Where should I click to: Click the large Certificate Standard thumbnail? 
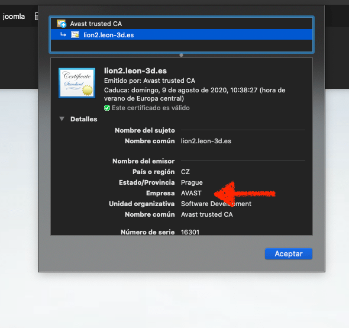[77, 83]
